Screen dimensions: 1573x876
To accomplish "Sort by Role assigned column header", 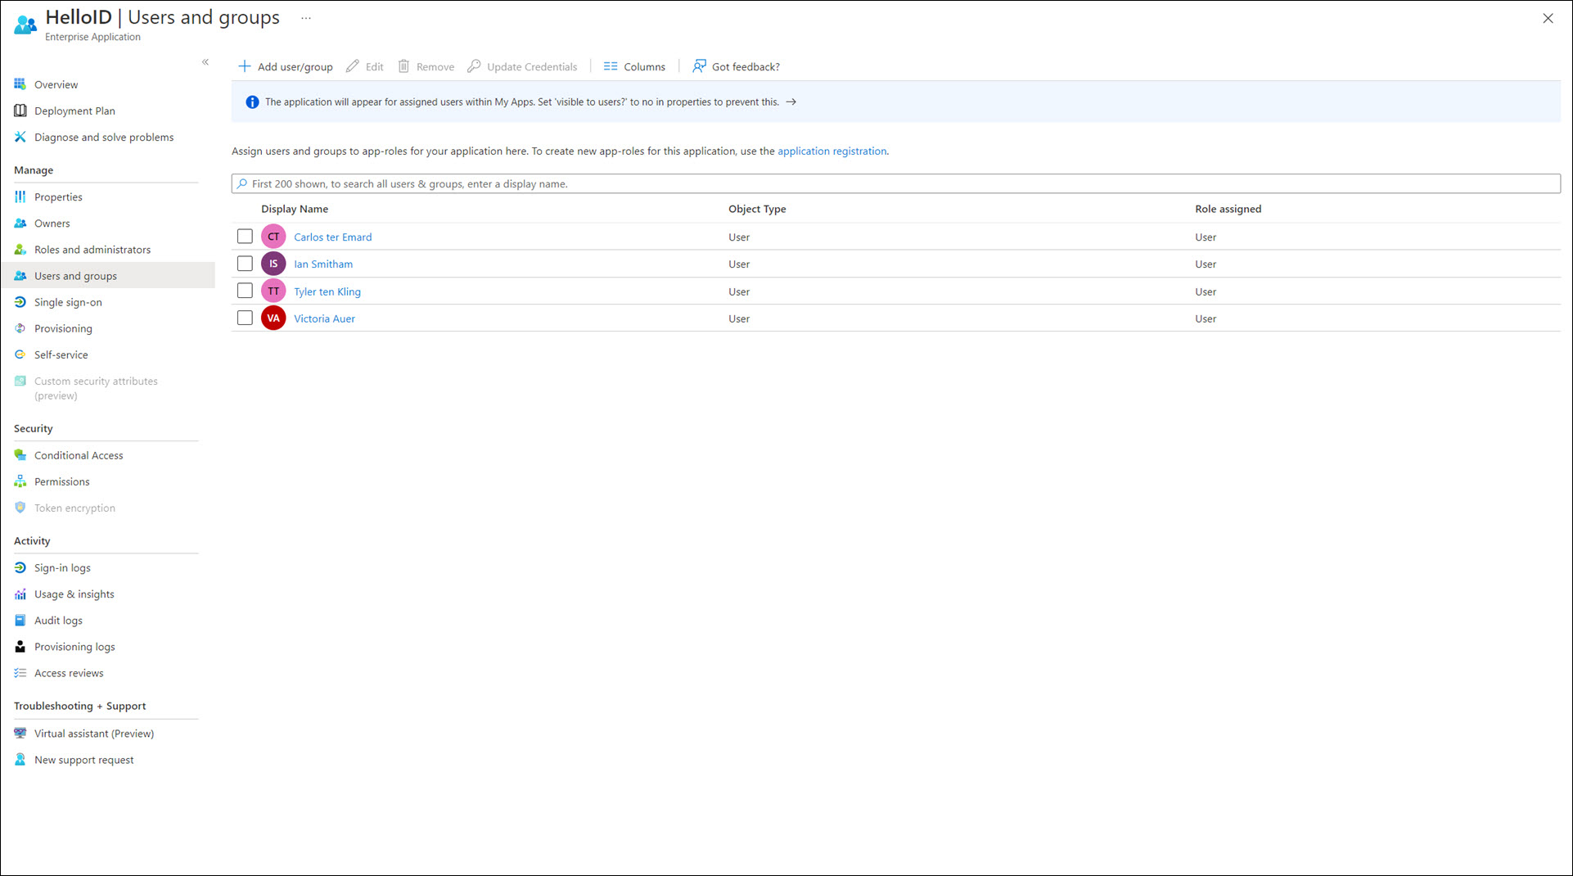I will pyautogui.click(x=1228, y=209).
